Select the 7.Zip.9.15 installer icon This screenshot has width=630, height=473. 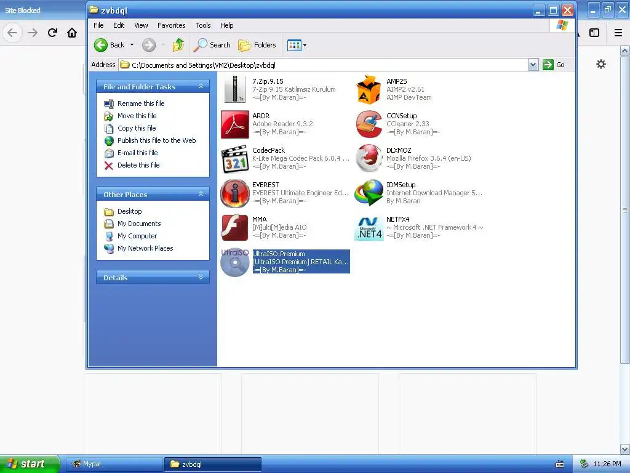point(235,89)
